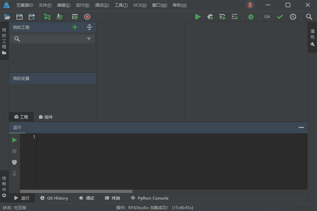The height and width of the screenshot is (211, 317).
Task: Click the Save As icon
Action: [x=32, y=17]
